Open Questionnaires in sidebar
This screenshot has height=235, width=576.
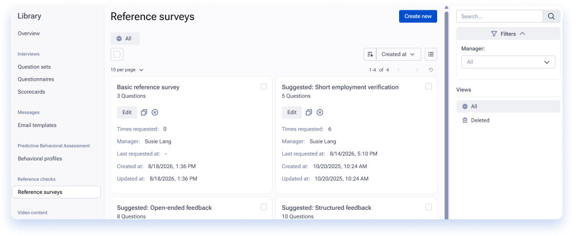36,79
